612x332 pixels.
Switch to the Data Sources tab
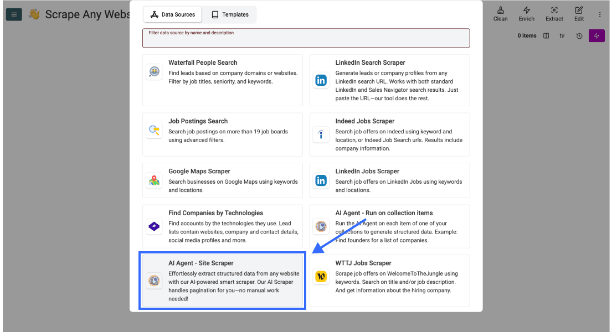pyautogui.click(x=173, y=14)
